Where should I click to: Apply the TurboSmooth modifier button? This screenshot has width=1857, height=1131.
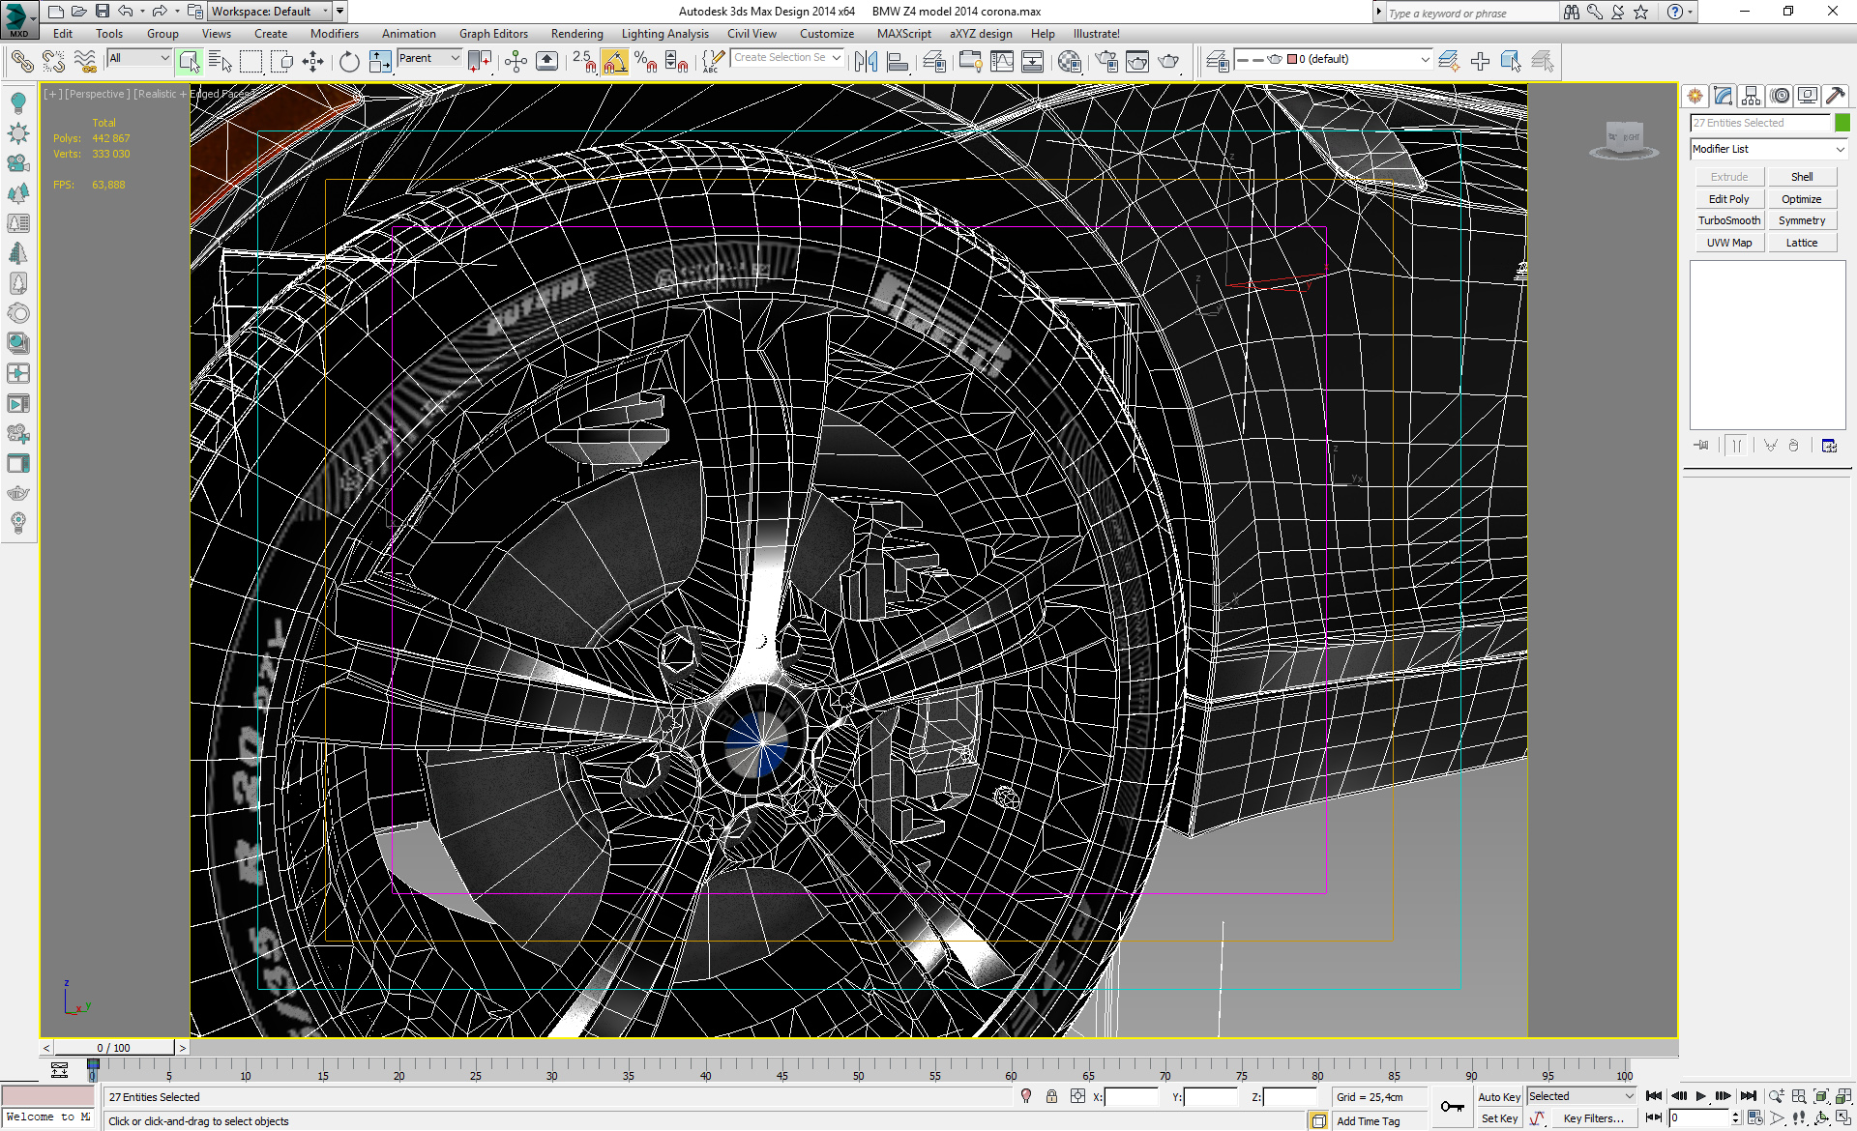(x=1729, y=220)
